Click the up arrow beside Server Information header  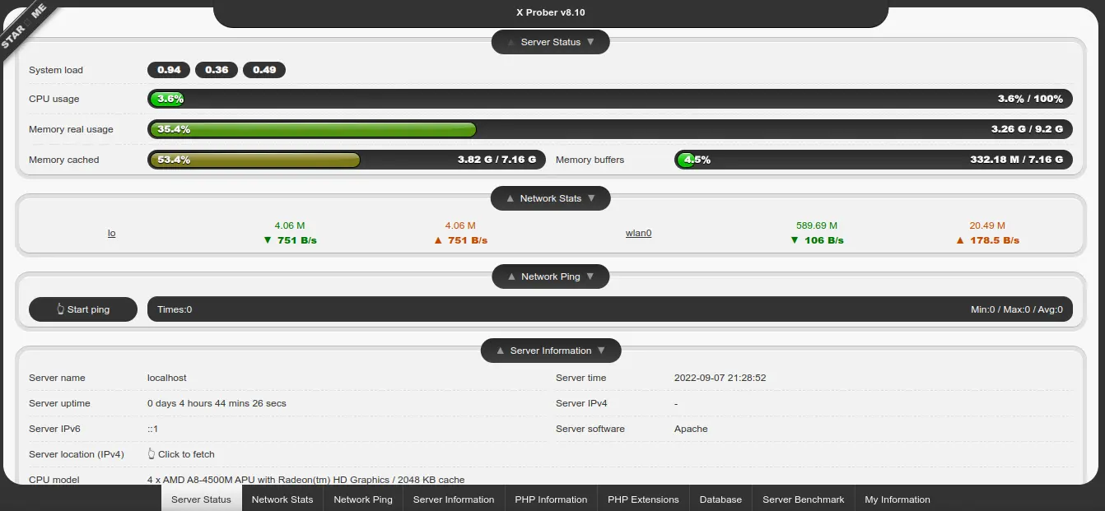point(500,351)
